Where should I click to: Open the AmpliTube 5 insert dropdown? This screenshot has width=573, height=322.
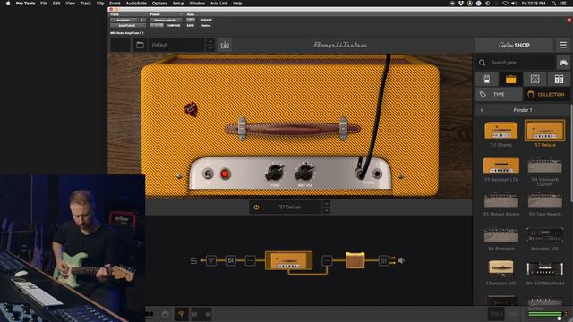[128, 26]
